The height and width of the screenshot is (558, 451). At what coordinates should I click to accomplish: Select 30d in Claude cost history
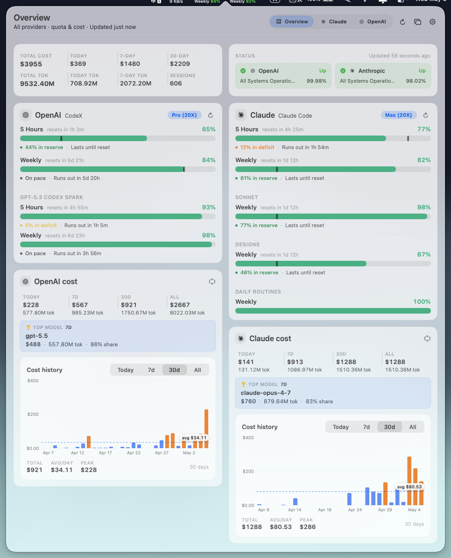tap(389, 427)
